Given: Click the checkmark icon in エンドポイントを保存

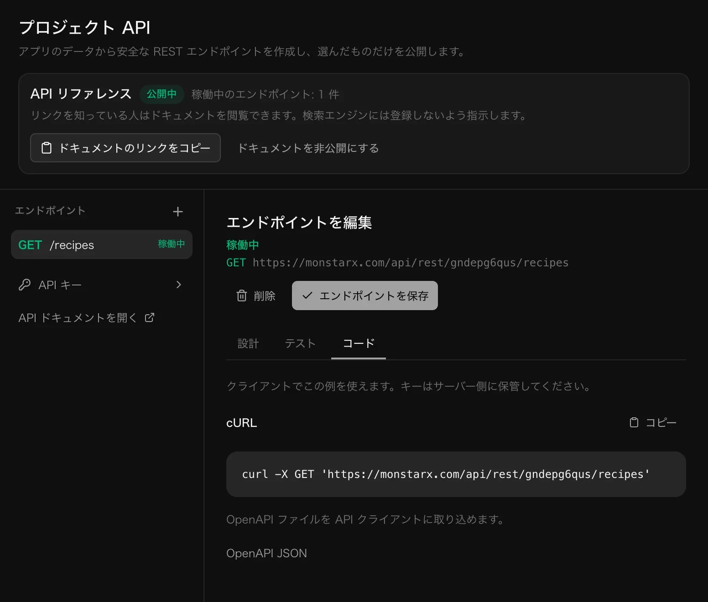Looking at the screenshot, I should (307, 296).
